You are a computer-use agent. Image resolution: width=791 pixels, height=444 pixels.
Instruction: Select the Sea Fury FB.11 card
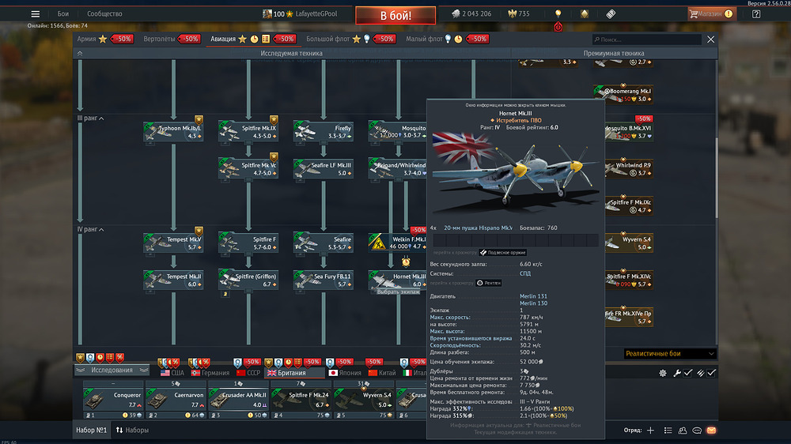pyautogui.click(x=324, y=280)
